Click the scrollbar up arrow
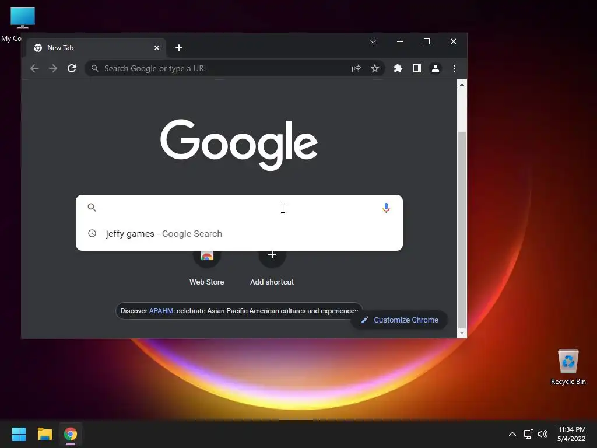The height and width of the screenshot is (448, 597). point(462,85)
